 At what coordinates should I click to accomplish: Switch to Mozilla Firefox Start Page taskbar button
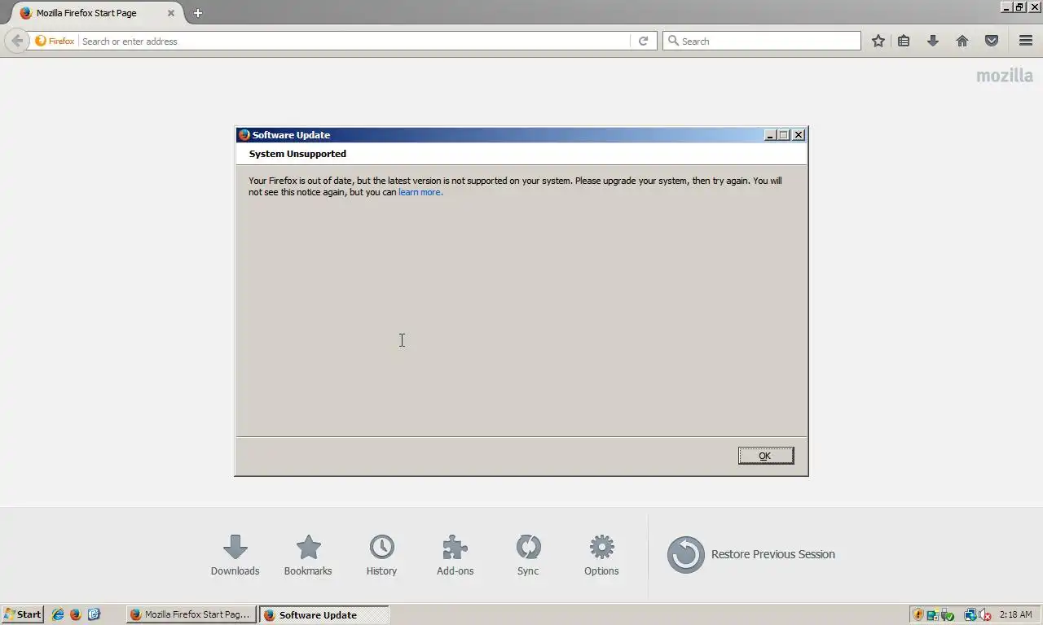191,614
